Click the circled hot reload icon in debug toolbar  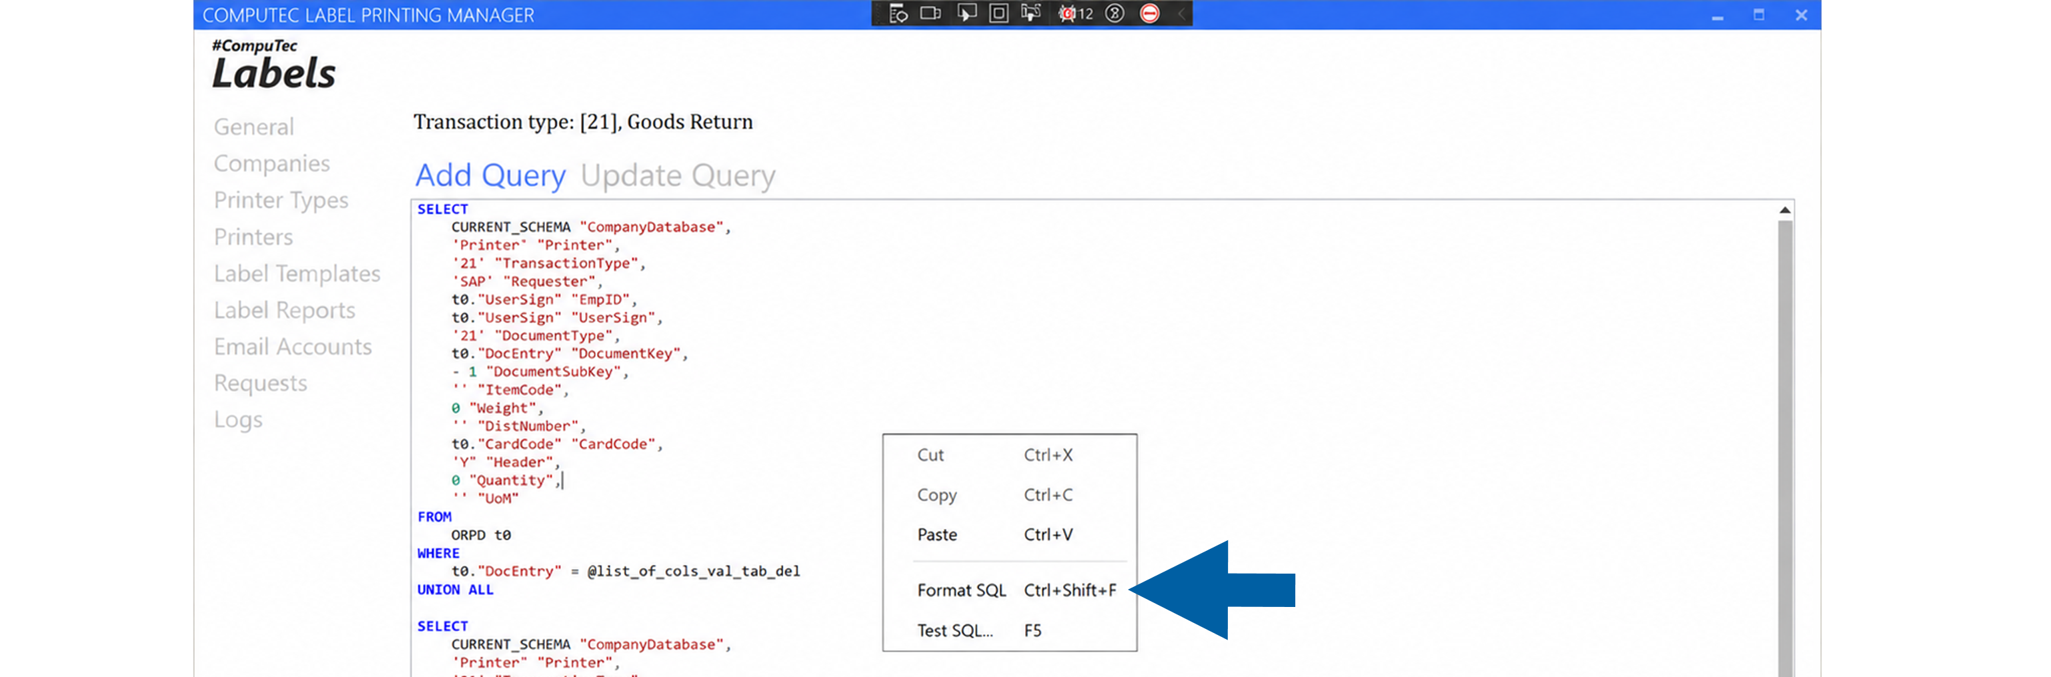1115,13
